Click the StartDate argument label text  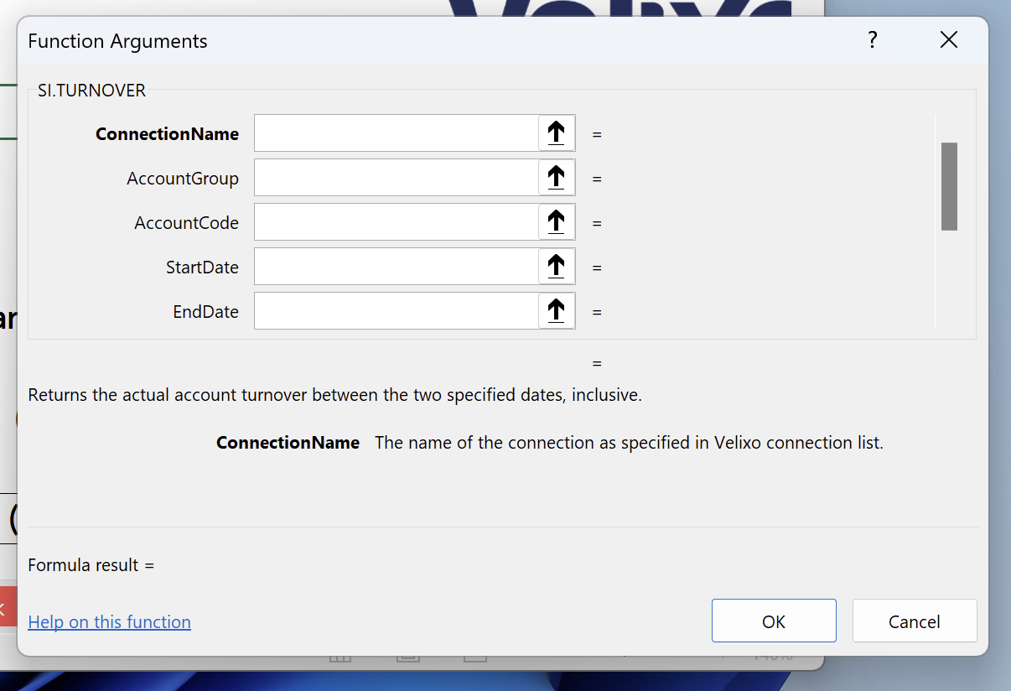coord(202,268)
